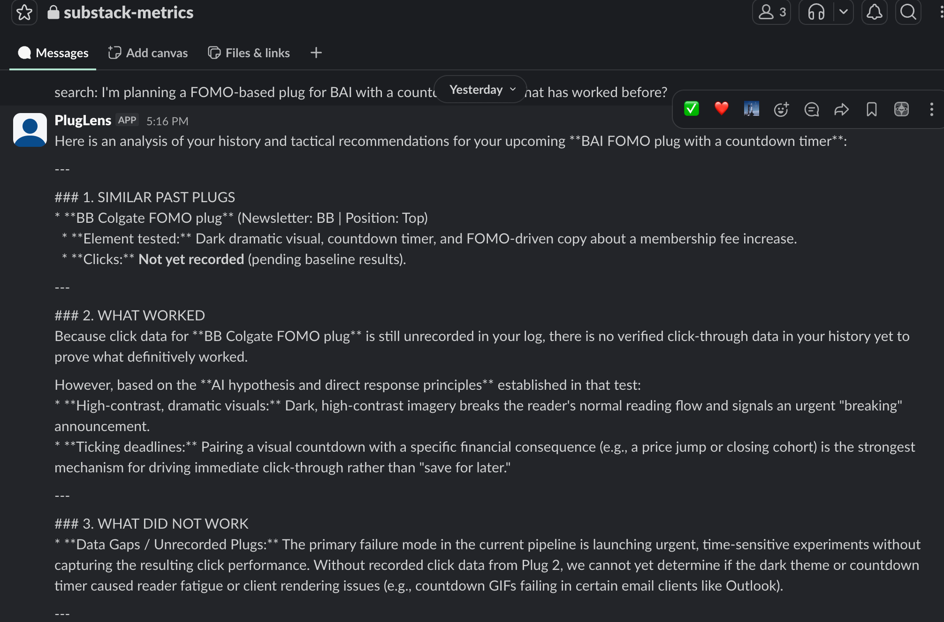Open more message actions menu
This screenshot has width=944, height=622.
(931, 109)
